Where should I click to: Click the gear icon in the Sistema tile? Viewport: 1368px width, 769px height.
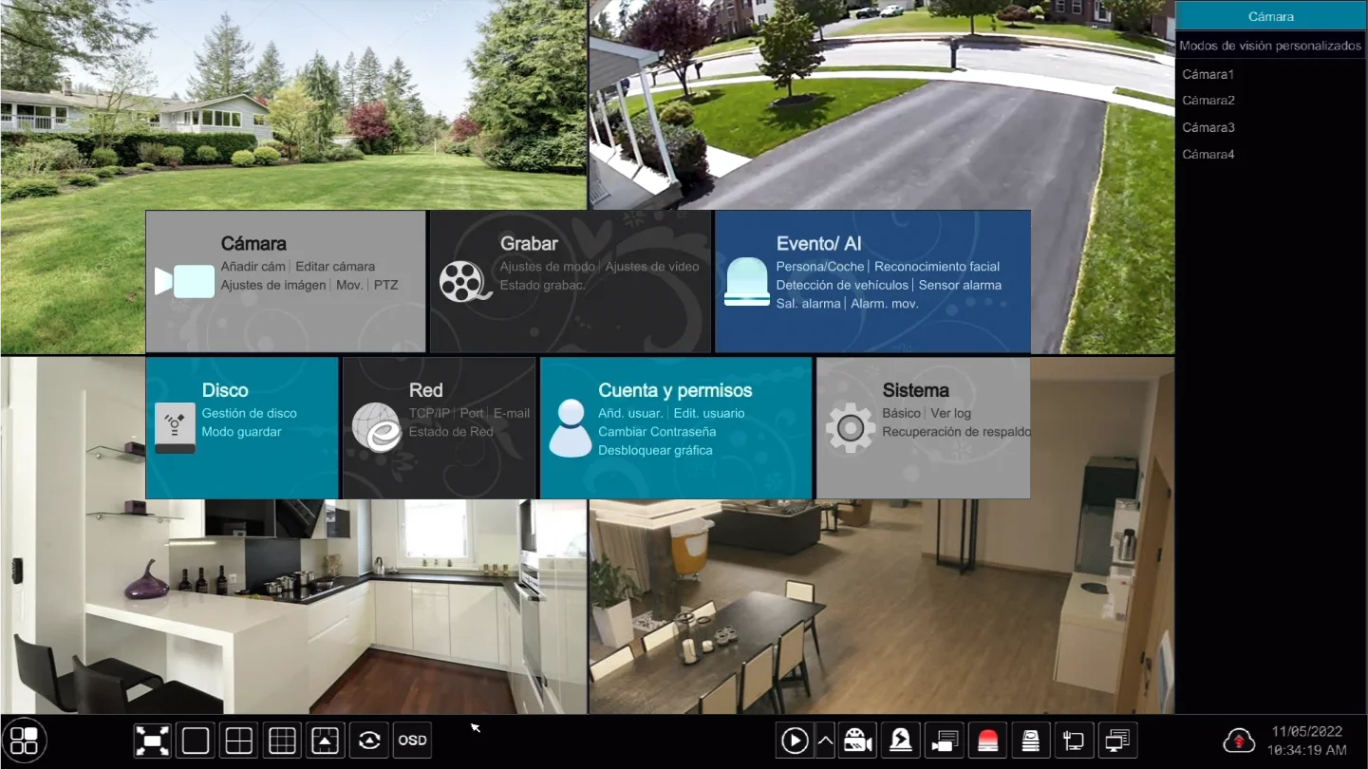click(851, 428)
